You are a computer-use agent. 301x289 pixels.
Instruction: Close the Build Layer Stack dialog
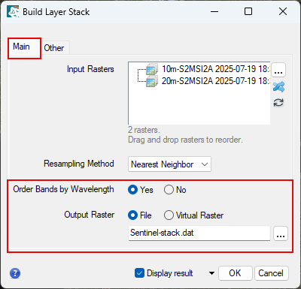click(x=283, y=11)
